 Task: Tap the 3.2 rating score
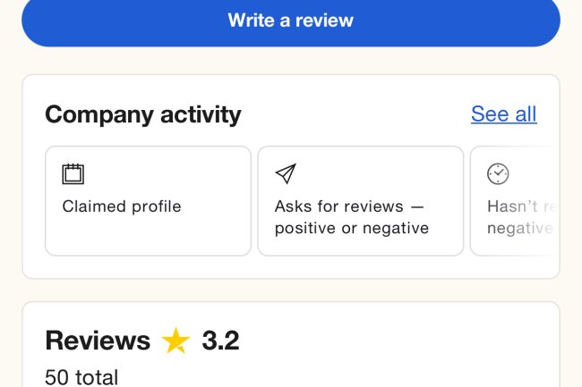point(220,341)
